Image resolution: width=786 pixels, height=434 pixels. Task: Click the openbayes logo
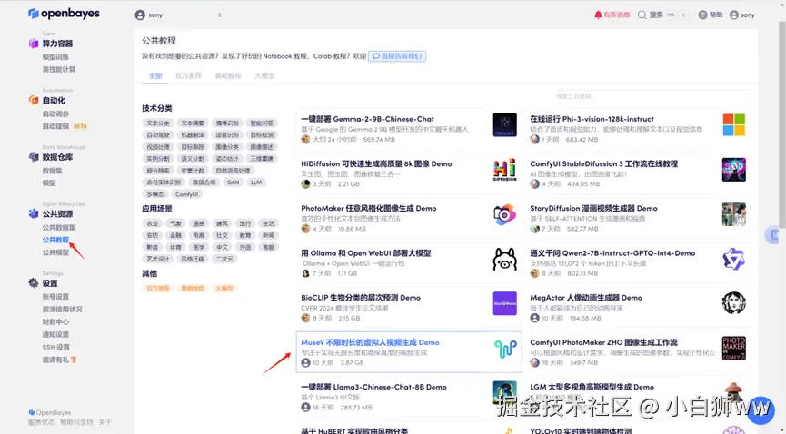(x=64, y=14)
